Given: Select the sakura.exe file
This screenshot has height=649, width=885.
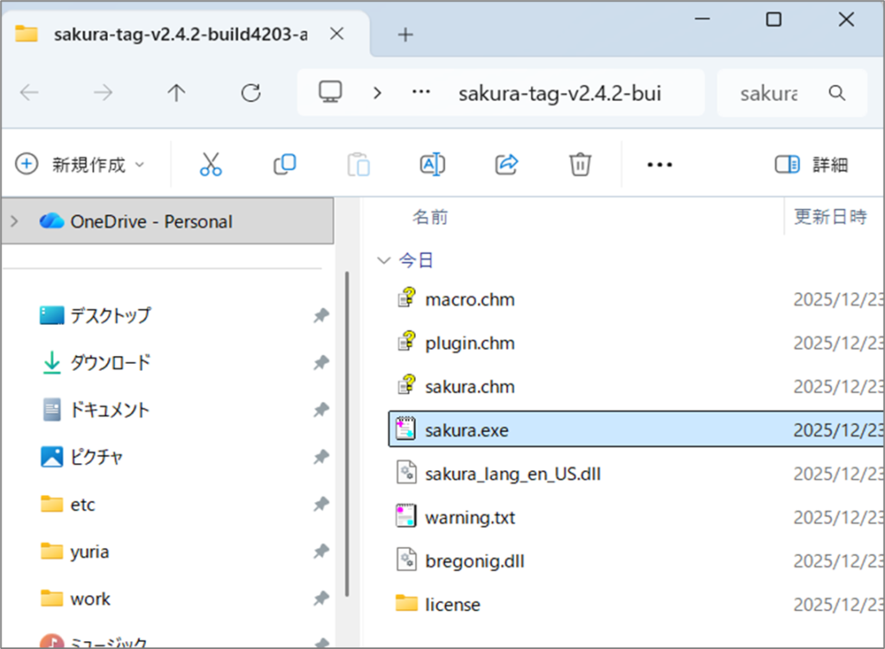Looking at the screenshot, I should tap(467, 430).
